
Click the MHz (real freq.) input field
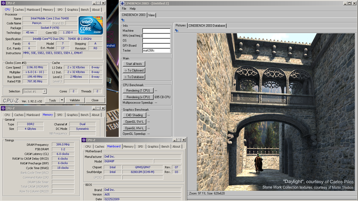point(156,36)
